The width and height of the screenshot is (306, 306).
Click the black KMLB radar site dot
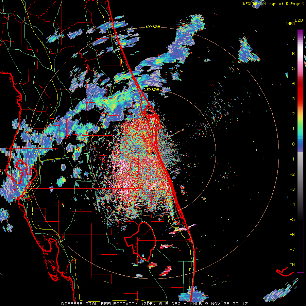pos(153,153)
